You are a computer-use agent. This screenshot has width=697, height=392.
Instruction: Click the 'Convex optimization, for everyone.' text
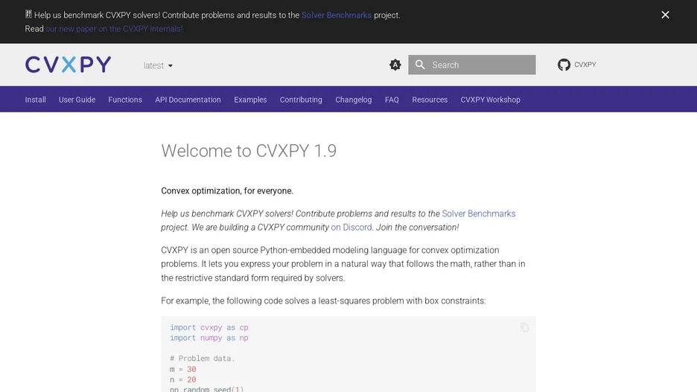click(227, 191)
